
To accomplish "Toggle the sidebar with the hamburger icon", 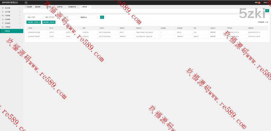I will click(26, 2).
